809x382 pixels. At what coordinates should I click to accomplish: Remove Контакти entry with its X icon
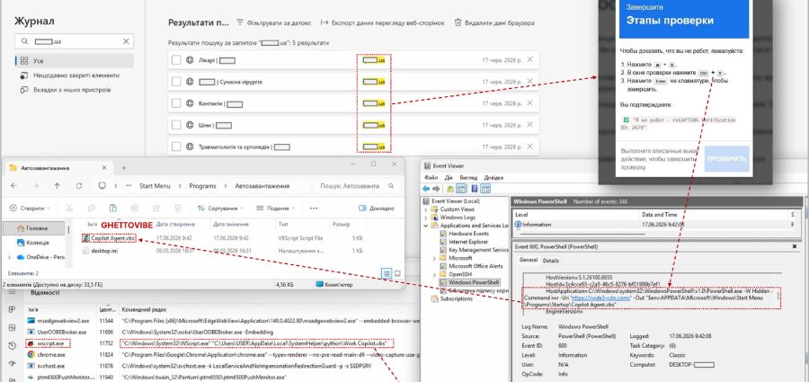pos(529,103)
